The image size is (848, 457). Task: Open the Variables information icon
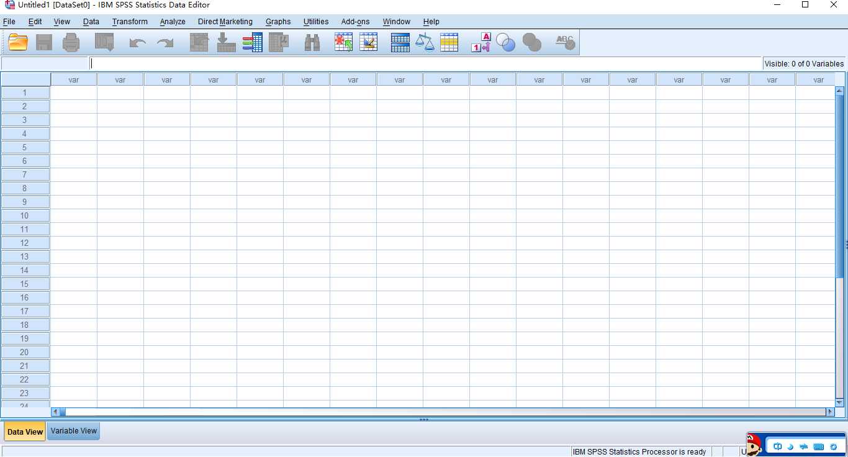252,42
